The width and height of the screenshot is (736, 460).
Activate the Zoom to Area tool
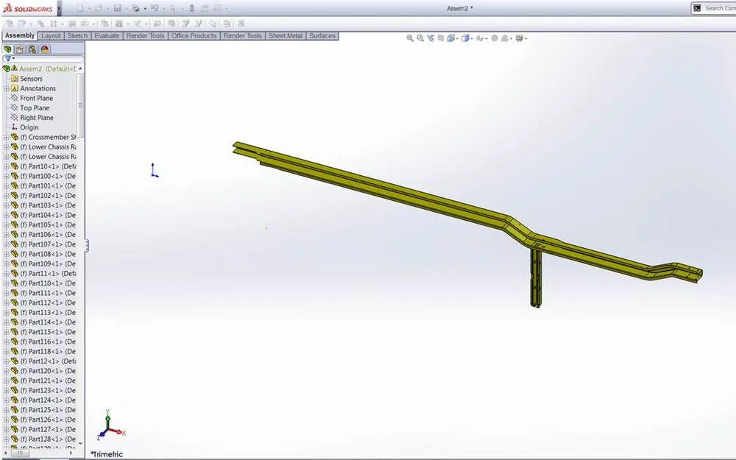[x=420, y=38]
